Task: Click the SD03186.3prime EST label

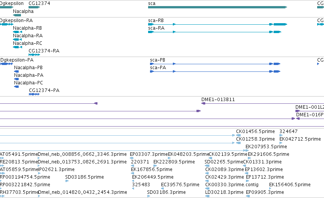Action: click(x=166, y=193)
